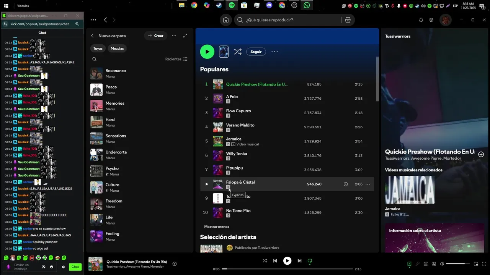Toggle Now Playing view
Image resolution: width=490 pixels, height=275 pixels.
pos(409,264)
